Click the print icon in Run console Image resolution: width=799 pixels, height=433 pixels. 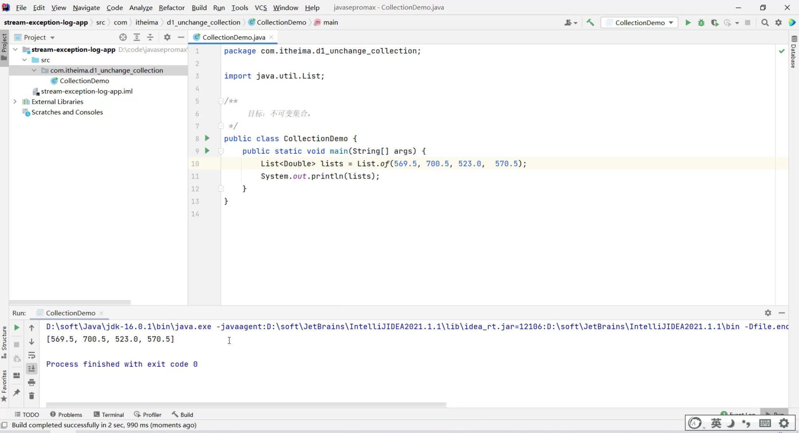tap(32, 382)
